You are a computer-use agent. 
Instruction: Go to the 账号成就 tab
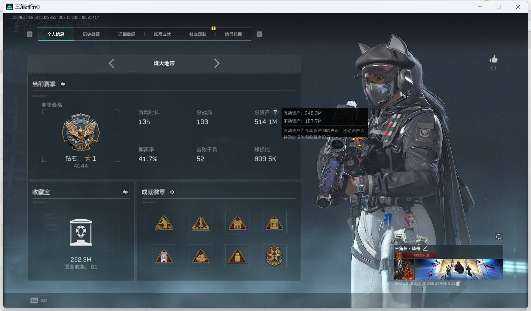[162, 34]
